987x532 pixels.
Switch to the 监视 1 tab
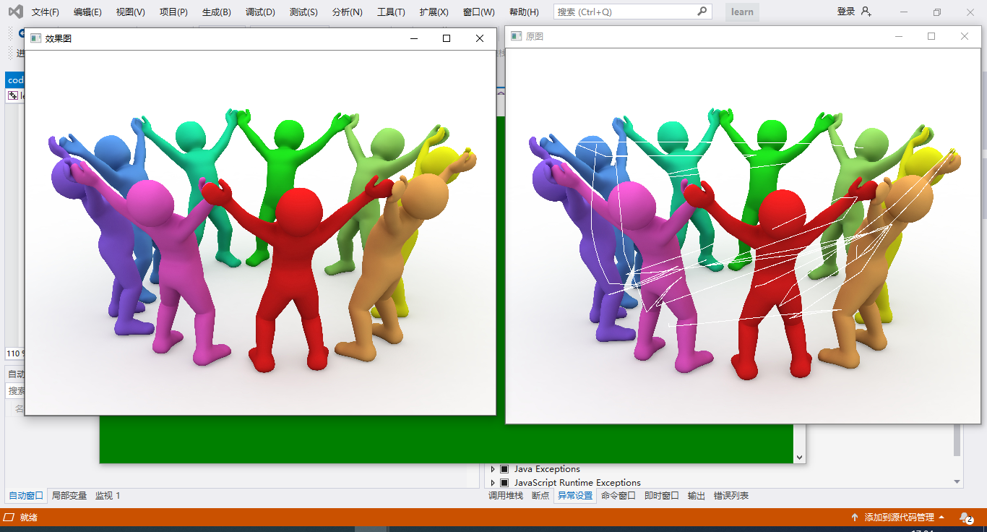pyautogui.click(x=108, y=495)
